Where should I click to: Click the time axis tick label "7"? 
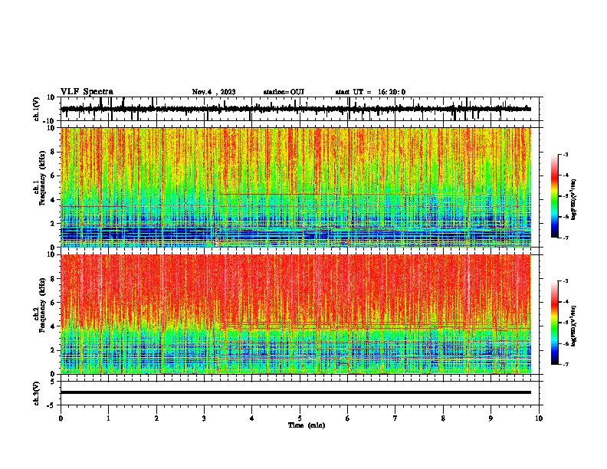395,418
